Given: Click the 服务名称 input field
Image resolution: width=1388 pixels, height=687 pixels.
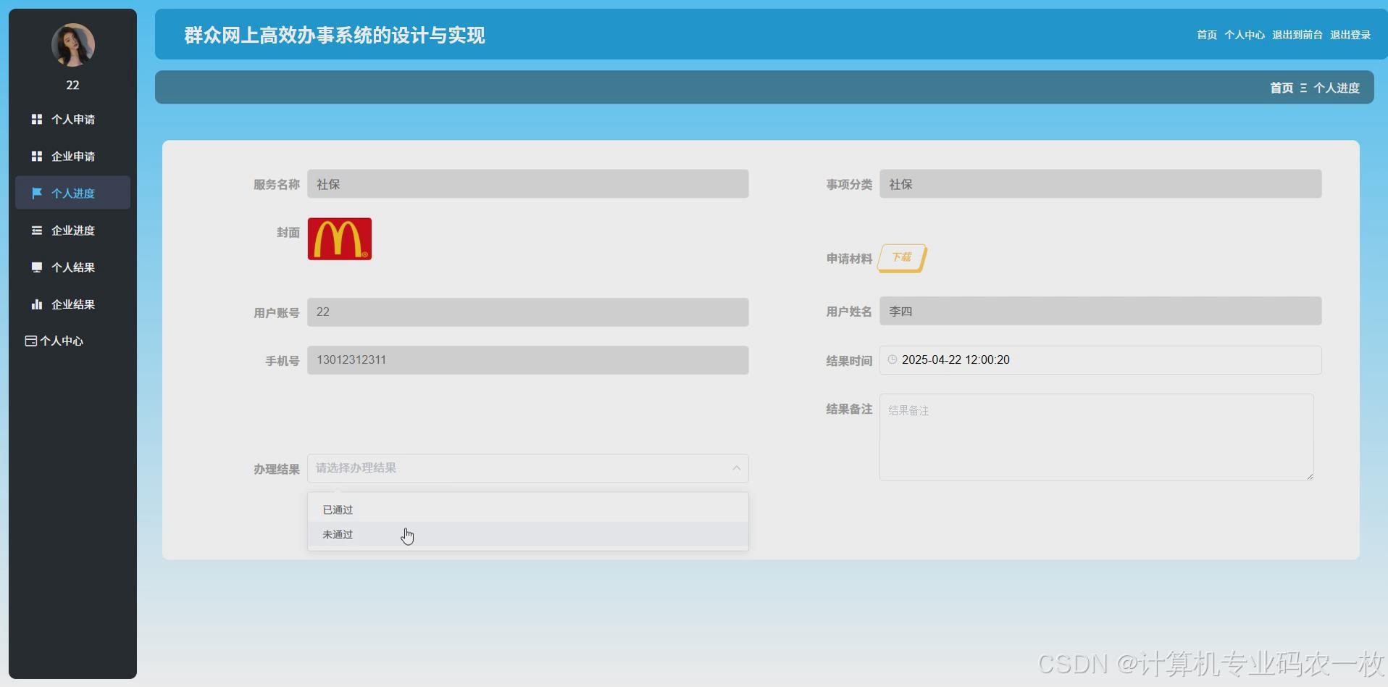Looking at the screenshot, I should pos(527,184).
